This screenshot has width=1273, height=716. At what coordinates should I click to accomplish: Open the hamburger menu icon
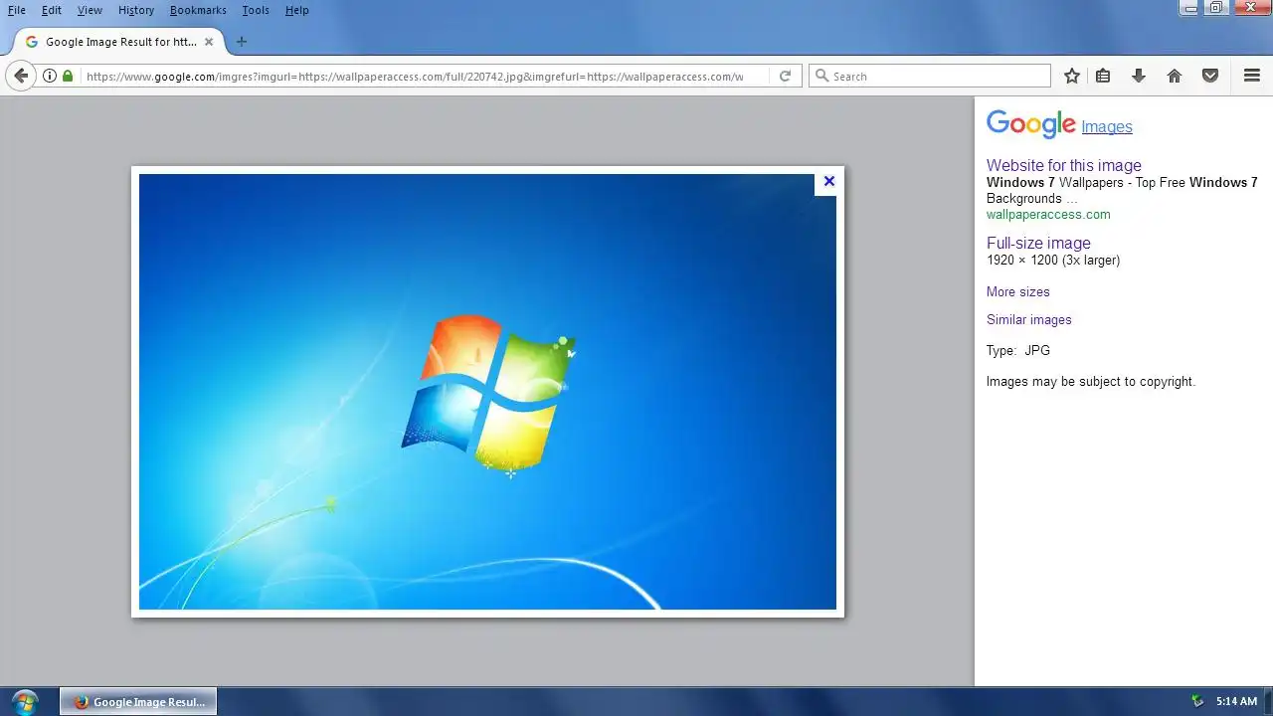(1252, 76)
